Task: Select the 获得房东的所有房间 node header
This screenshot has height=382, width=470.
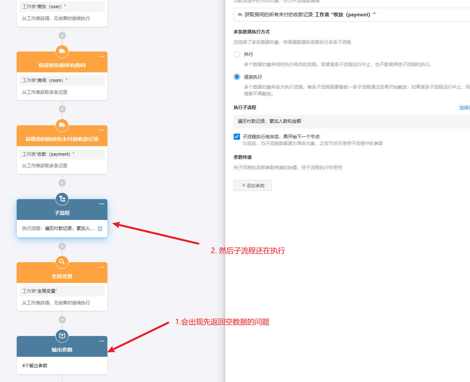Action: point(62,62)
